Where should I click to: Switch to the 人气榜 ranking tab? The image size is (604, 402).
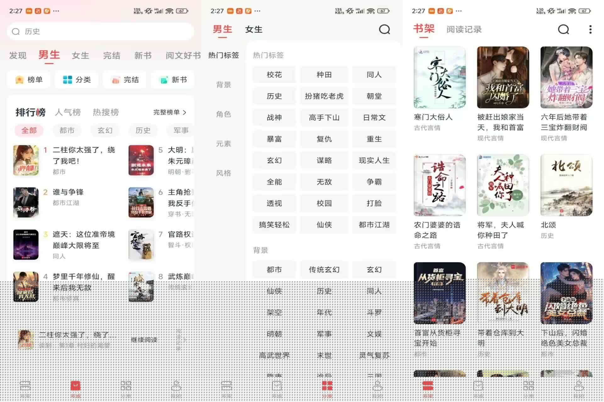pos(68,112)
